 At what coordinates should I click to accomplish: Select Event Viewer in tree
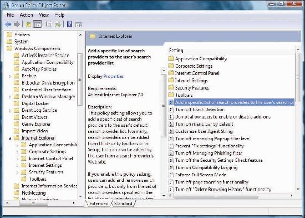[x=34, y=117]
